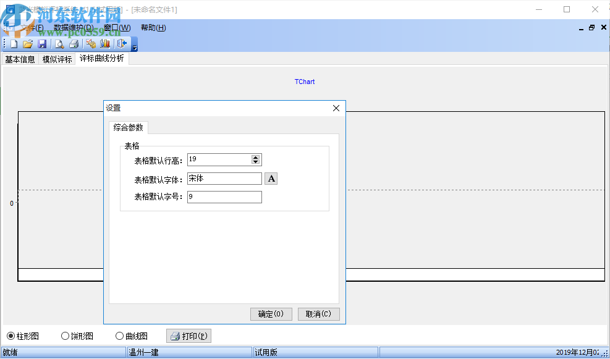Increase 表格默认行高 with the up spinner arrow

pyautogui.click(x=255, y=157)
